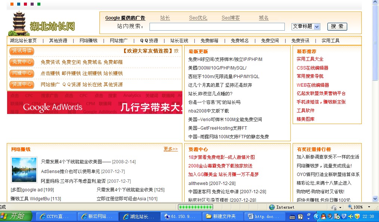Switch to 61.150.9... taskbar window
379x222 pixels.
pyautogui.click(x=181, y=216)
